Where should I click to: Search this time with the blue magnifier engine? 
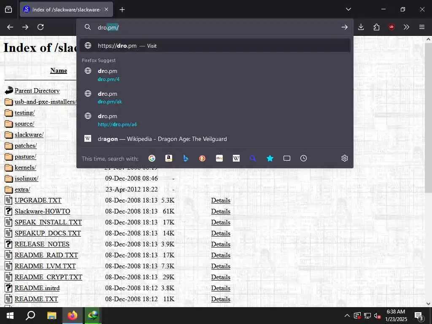(x=253, y=158)
